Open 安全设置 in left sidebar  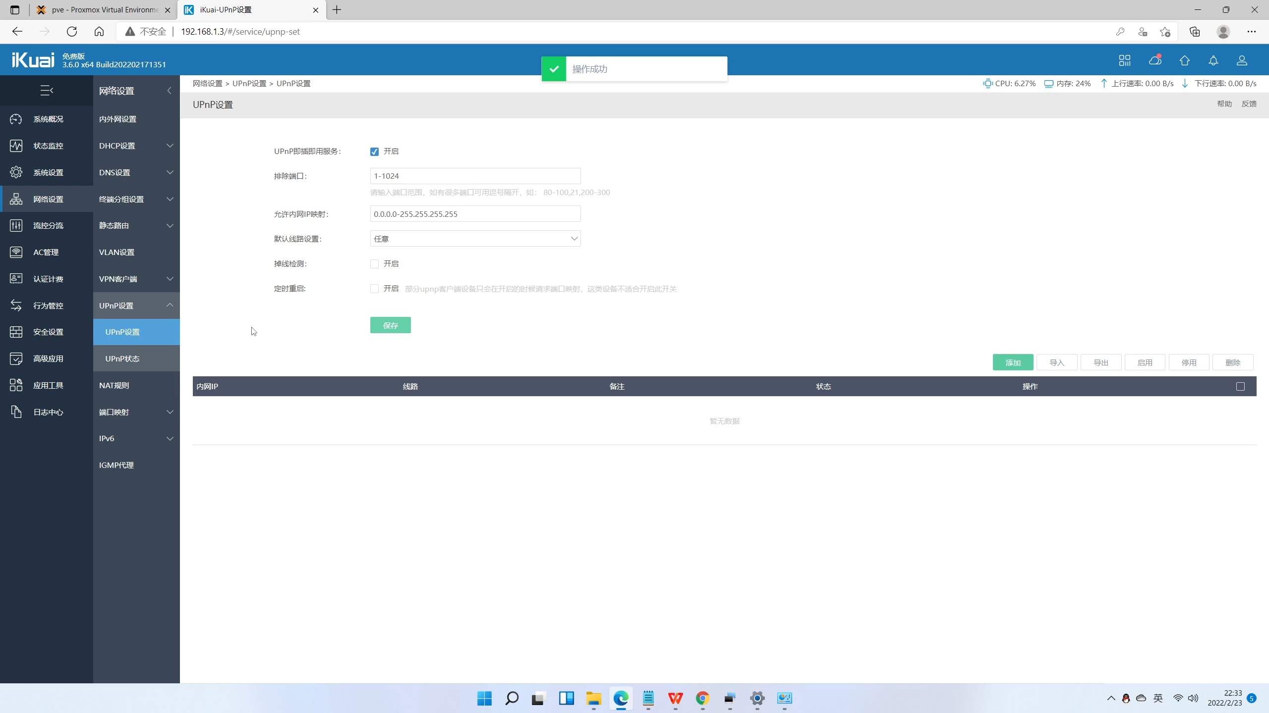[x=48, y=332]
